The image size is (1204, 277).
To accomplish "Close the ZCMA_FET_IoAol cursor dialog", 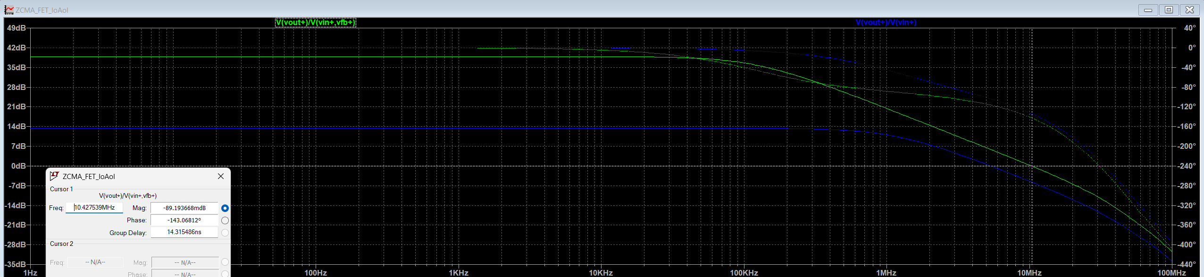I will pyautogui.click(x=221, y=176).
